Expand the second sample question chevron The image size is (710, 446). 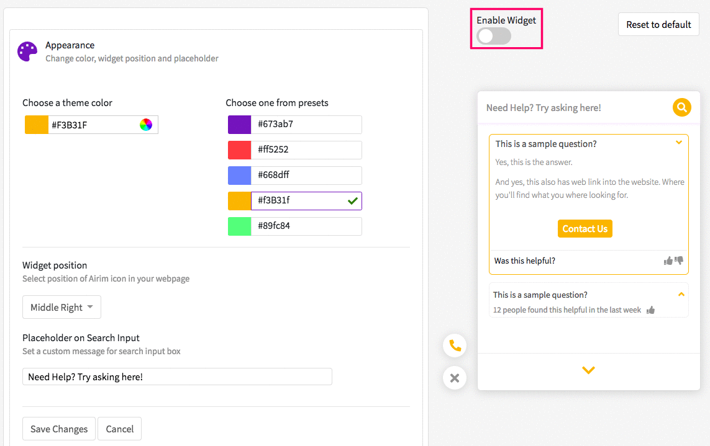click(681, 295)
